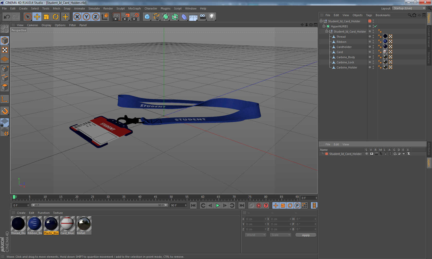This screenshot has height=259, width=432.
Task: Open the viewport Cameras menu
Action: click(32, 25)
